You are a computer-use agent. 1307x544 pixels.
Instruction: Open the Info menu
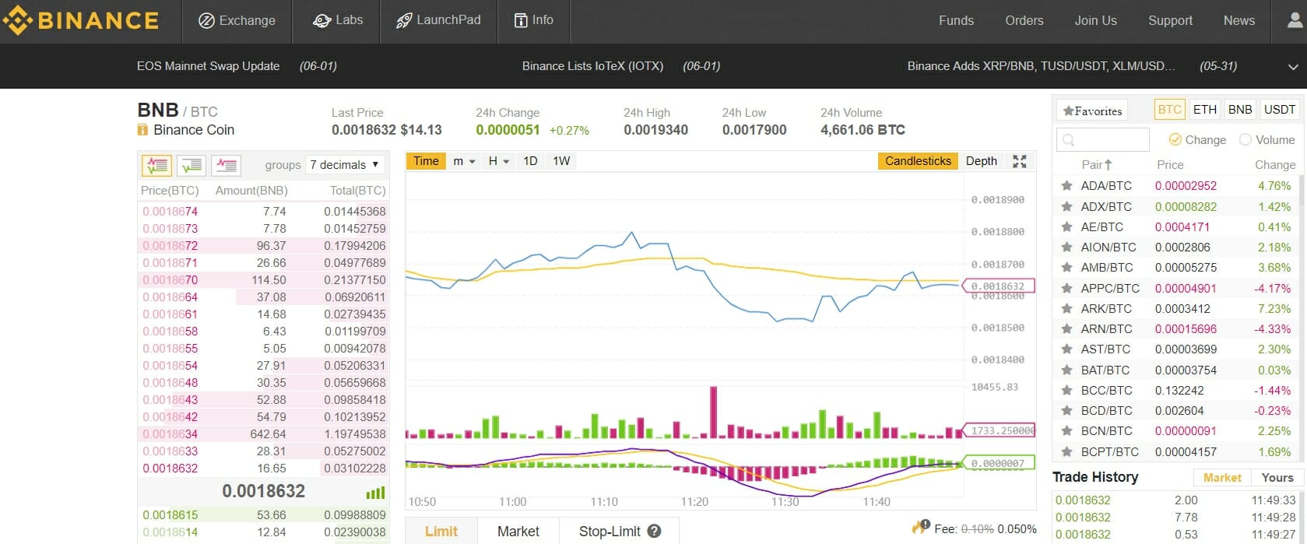pos(534,20)
